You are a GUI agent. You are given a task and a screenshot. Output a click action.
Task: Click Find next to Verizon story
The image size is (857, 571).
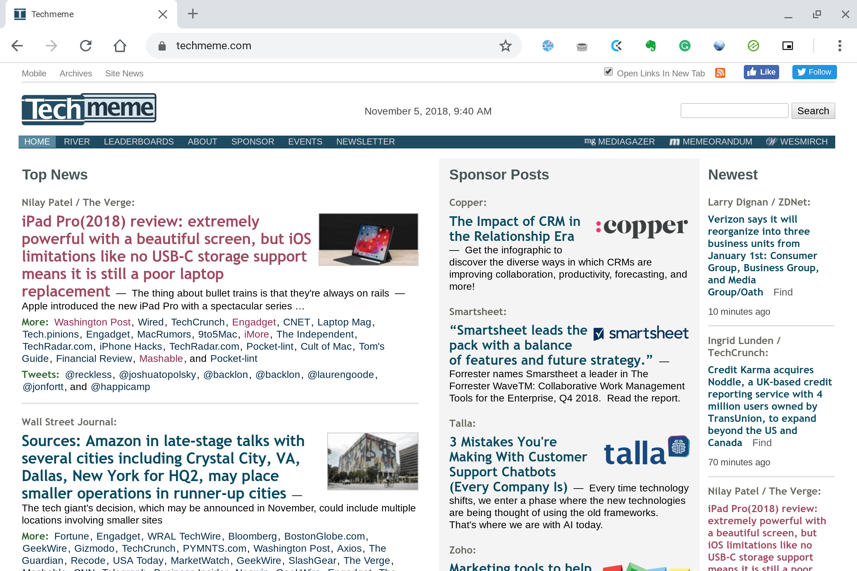tap(783, 292)
